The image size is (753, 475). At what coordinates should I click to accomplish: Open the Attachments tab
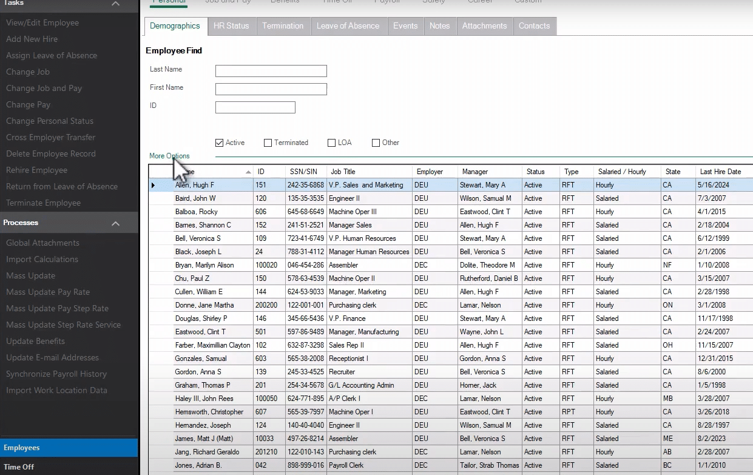[484, 26]
